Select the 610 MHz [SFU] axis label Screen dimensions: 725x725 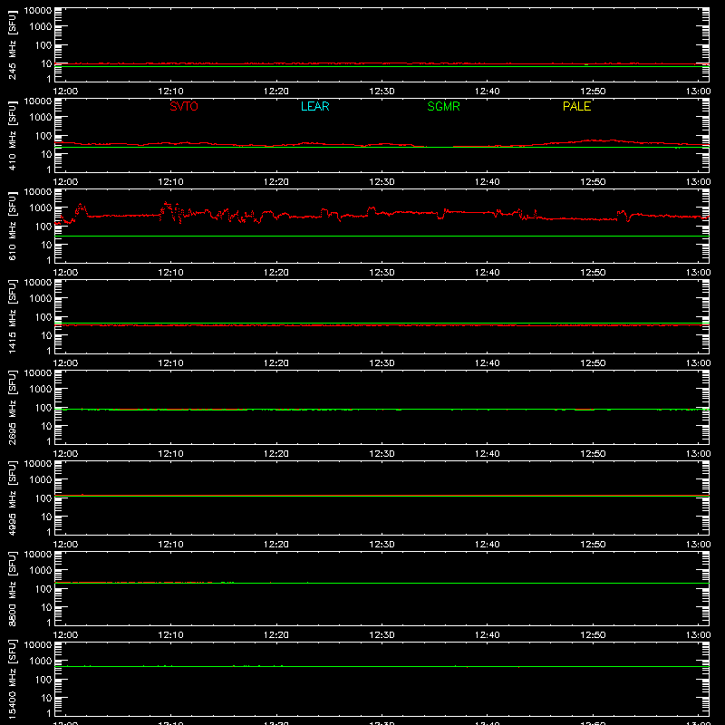coord(12,226)
